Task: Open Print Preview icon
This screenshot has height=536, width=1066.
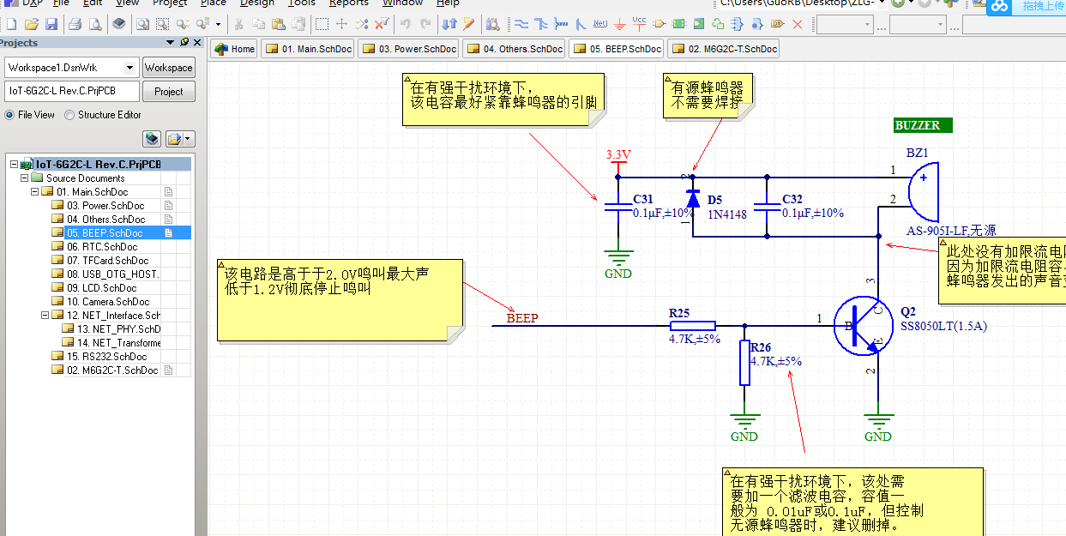Action: [94, 24]
